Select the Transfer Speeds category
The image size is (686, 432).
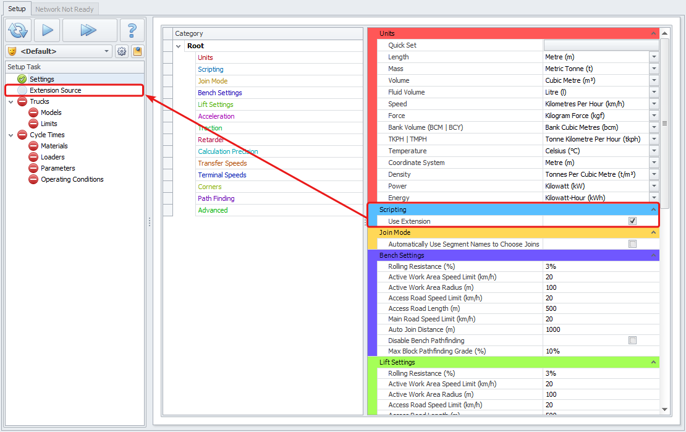coord(222,163)
